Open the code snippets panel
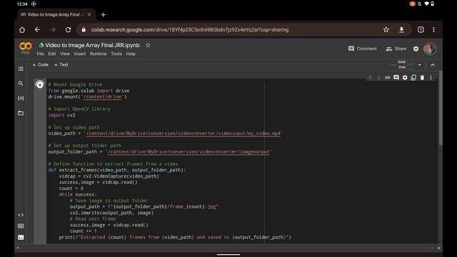457x257 pixels. 21,215
